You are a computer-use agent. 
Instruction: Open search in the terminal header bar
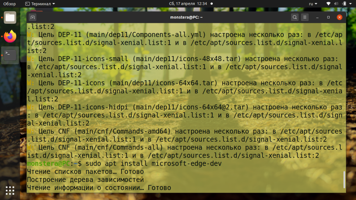tap(294, 17)
